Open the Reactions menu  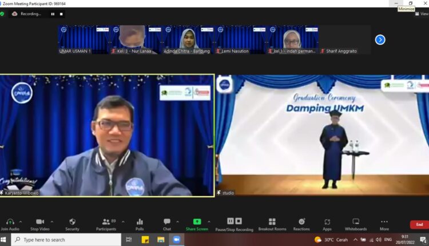[x=301, y=222]
